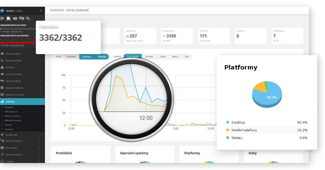Open Webové notifikace under Statistiky
The width and height of the screenshot is (325, 170).
pos(13,116)
